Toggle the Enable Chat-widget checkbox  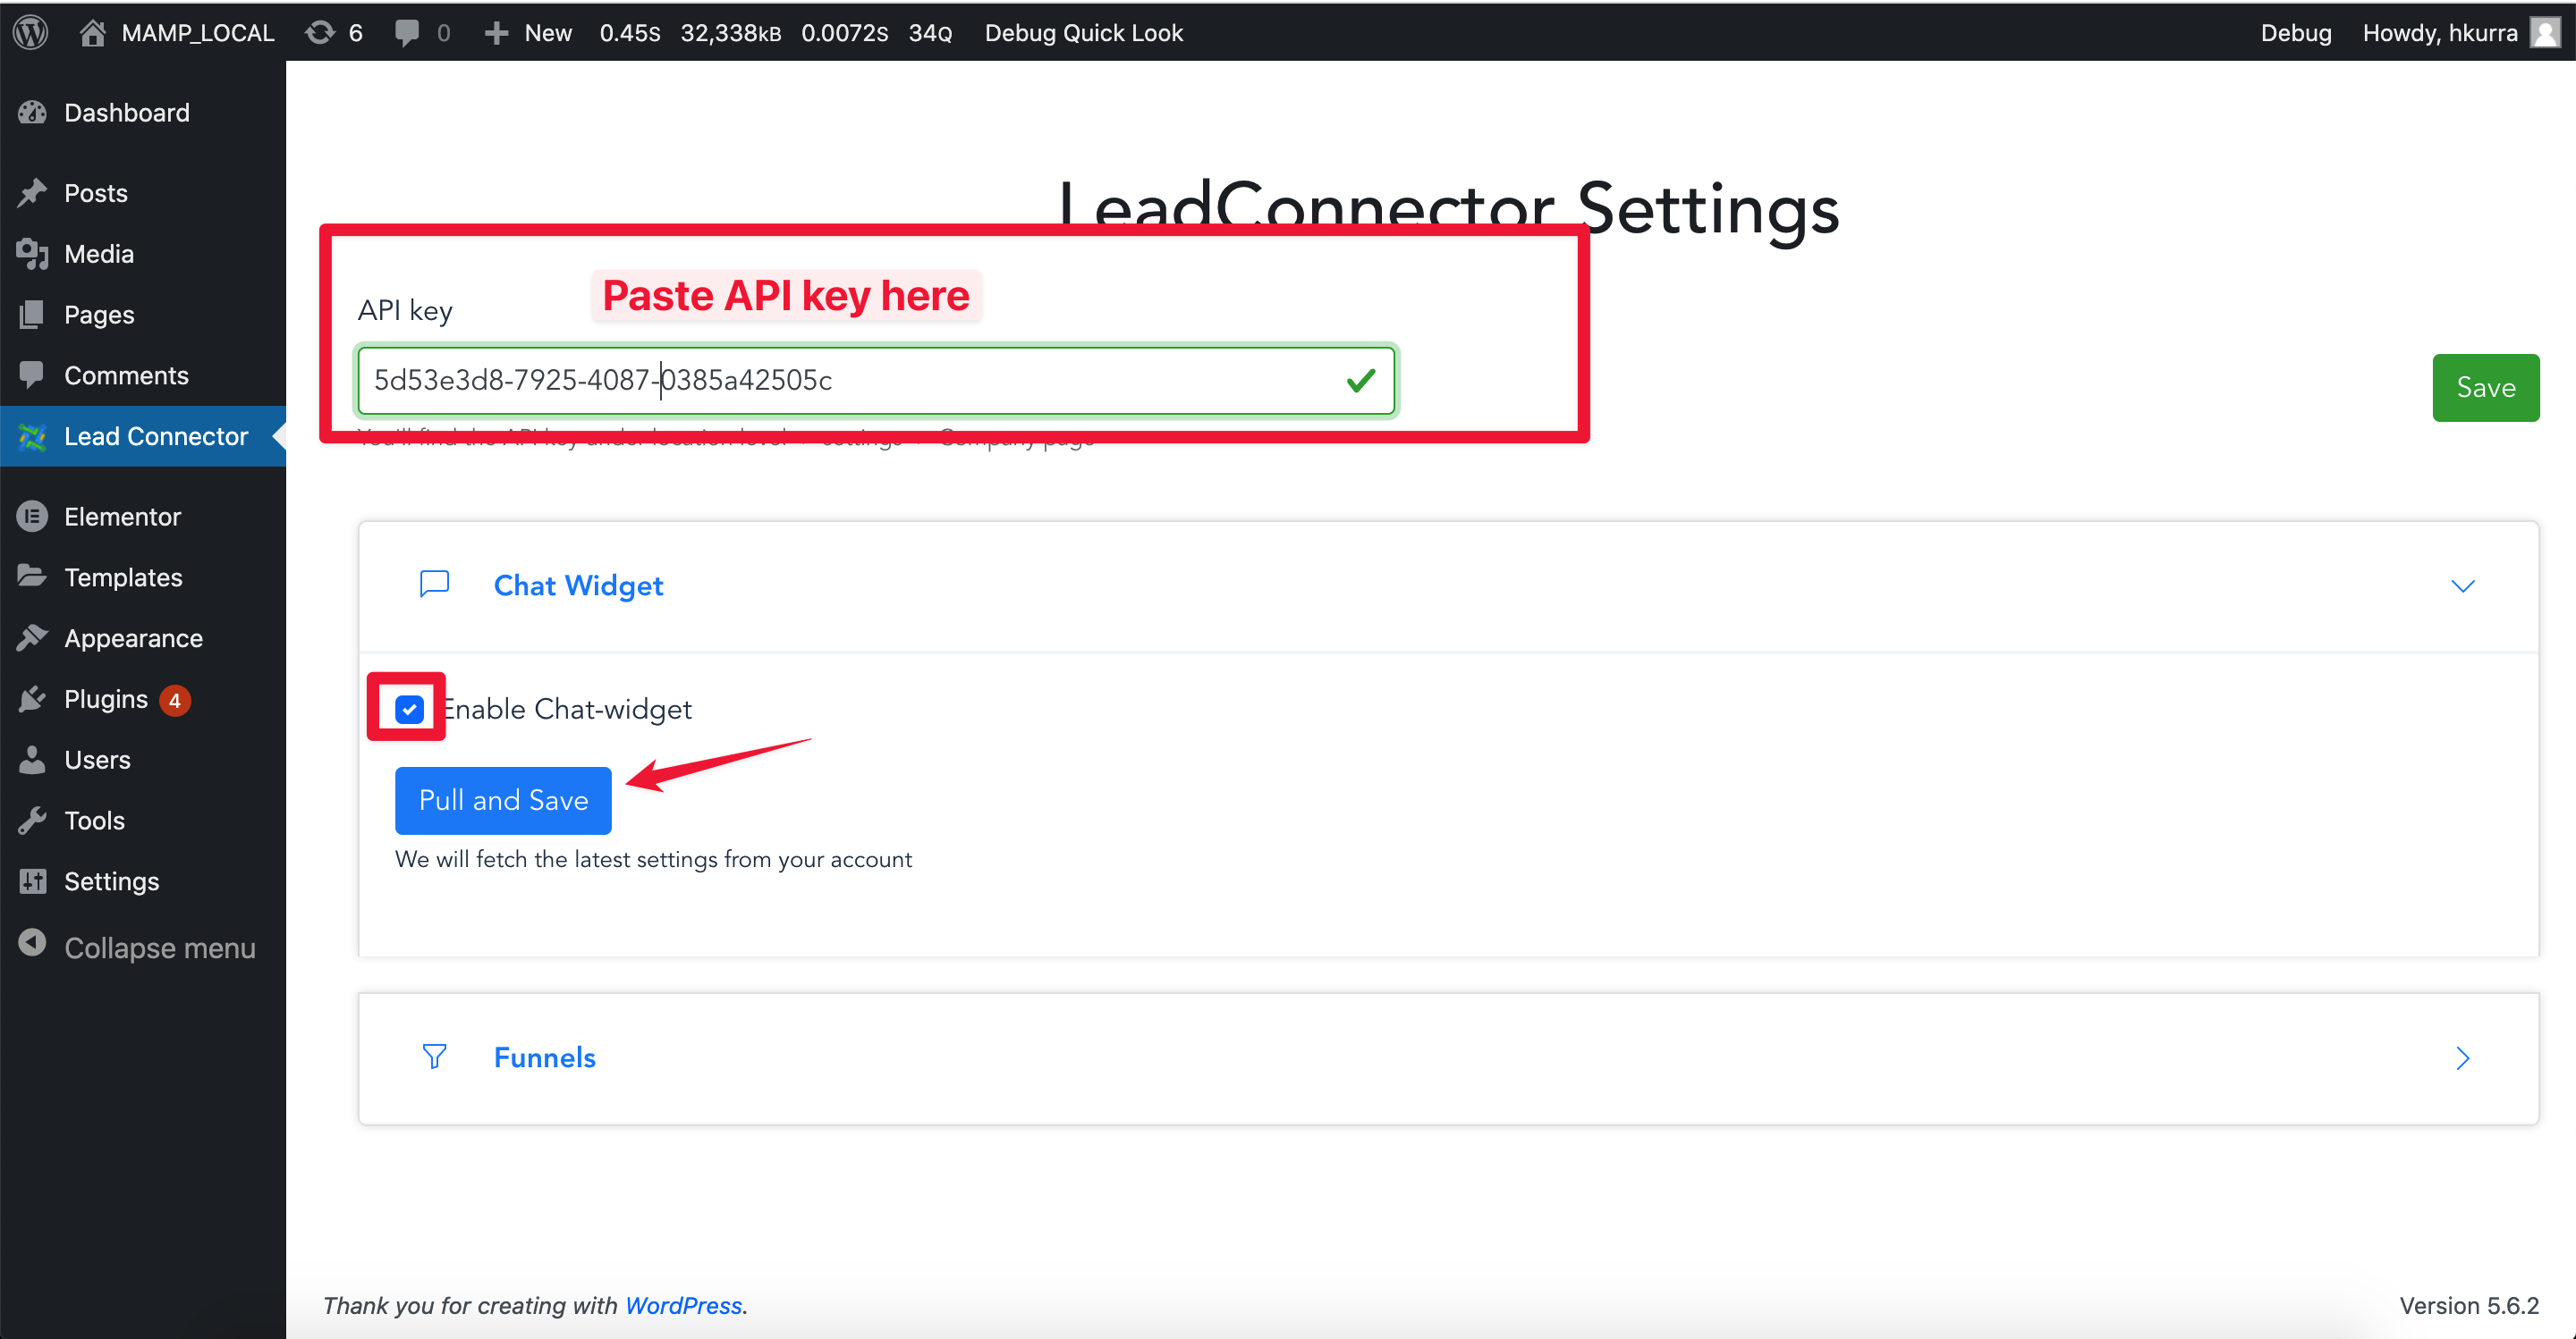[x=409, y=709]
